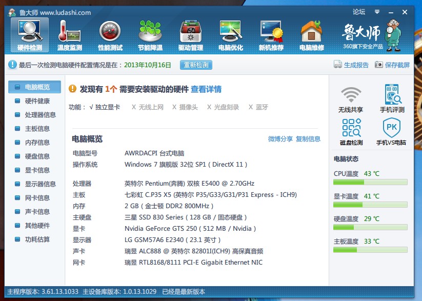Viewport: 422px width, 301px height.
Task: Click 复制信息 copy info link
Action: (x=308, y=139)
